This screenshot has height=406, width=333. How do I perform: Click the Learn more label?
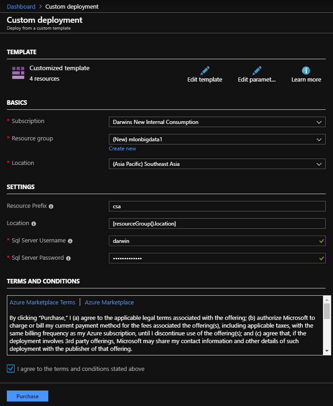306,79
